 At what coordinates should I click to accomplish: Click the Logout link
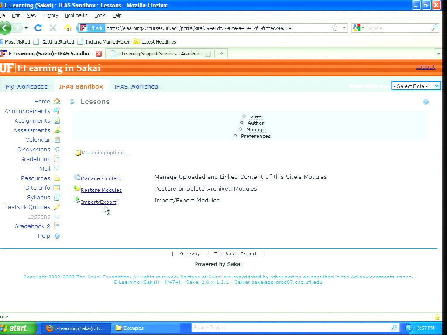point(425,67)
